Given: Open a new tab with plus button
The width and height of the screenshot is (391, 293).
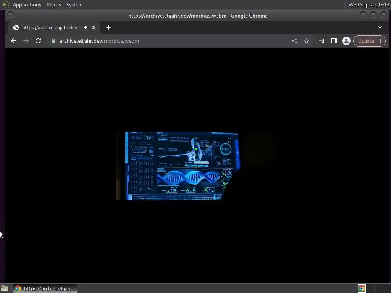Looking at the screenshot, I should click(108, 27).
